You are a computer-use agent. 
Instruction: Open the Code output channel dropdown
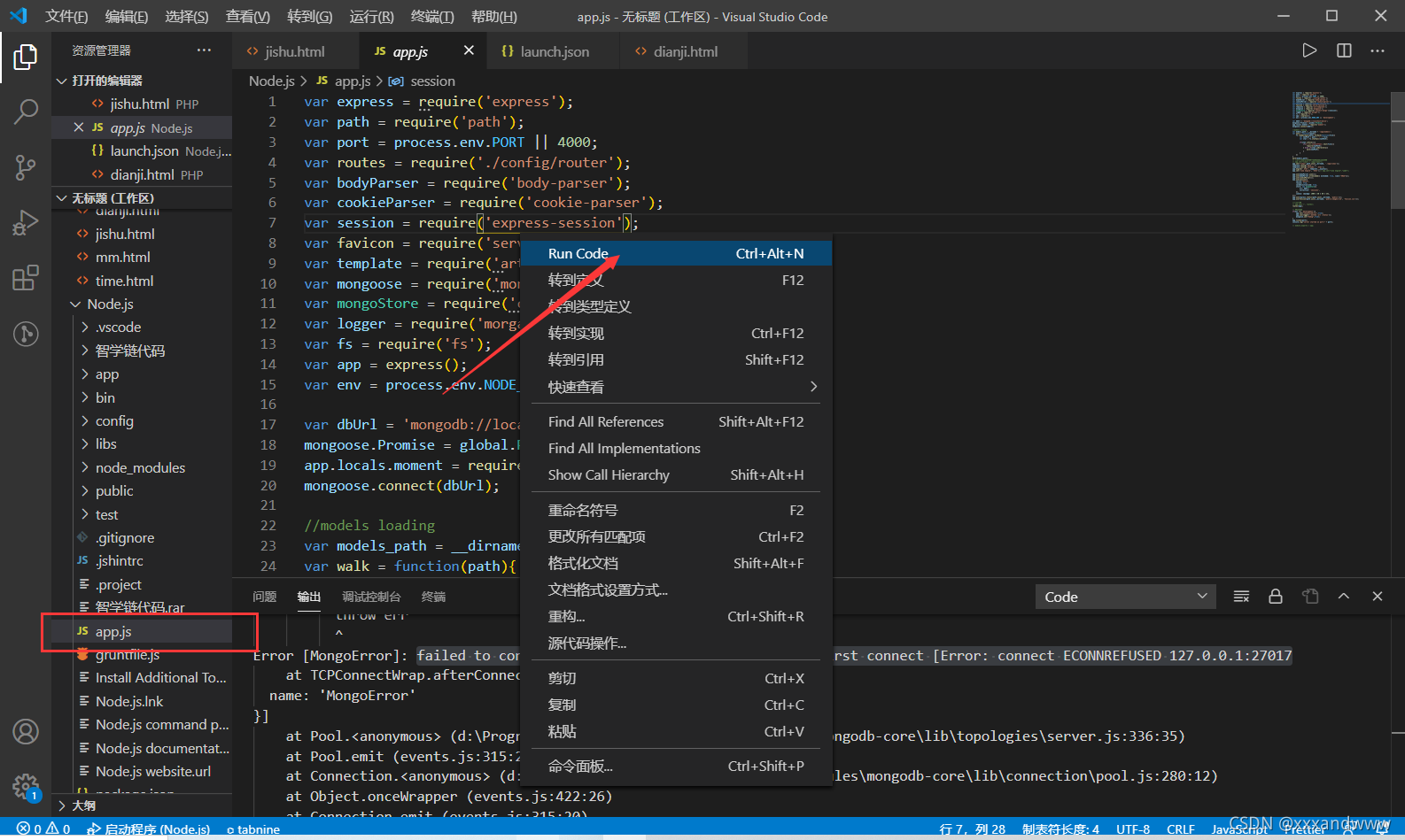pos(1125,597)
